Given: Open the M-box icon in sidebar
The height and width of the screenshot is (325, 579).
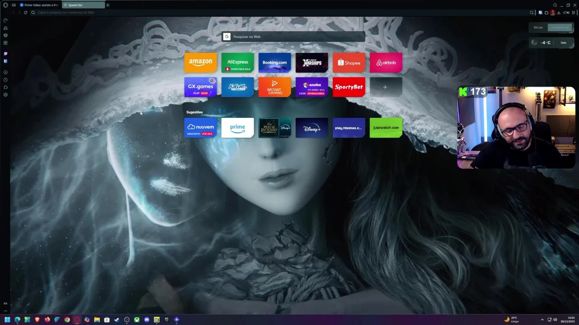Looking at the screenshot, I should [5, 43].
